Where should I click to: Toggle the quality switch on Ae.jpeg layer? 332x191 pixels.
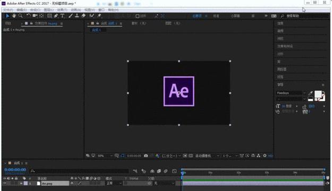[79, 184]
